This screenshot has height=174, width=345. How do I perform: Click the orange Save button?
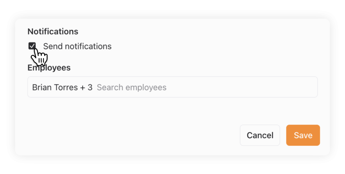303,135
